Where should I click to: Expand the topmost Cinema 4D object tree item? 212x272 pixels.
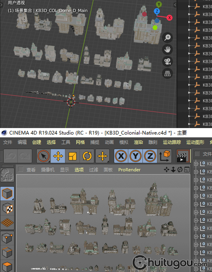pos(196,164)
